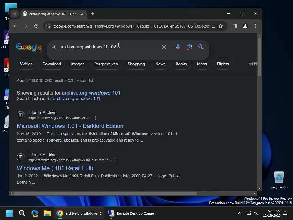Open site information icon in address bar
This screenshot has width=293, height=220.
coord(48,26)
